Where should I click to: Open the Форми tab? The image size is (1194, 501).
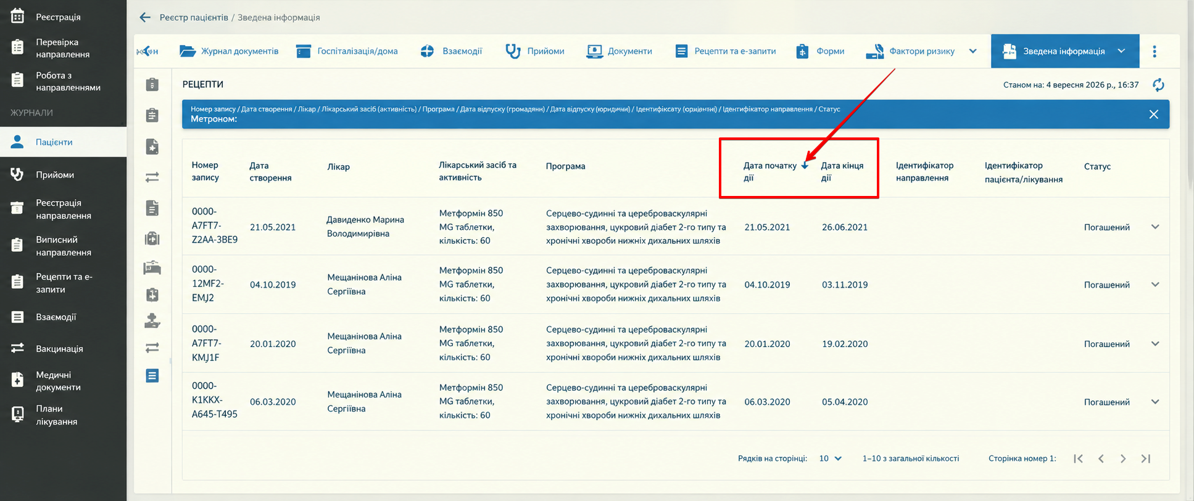pyautogui.click(x=820, y=51)
